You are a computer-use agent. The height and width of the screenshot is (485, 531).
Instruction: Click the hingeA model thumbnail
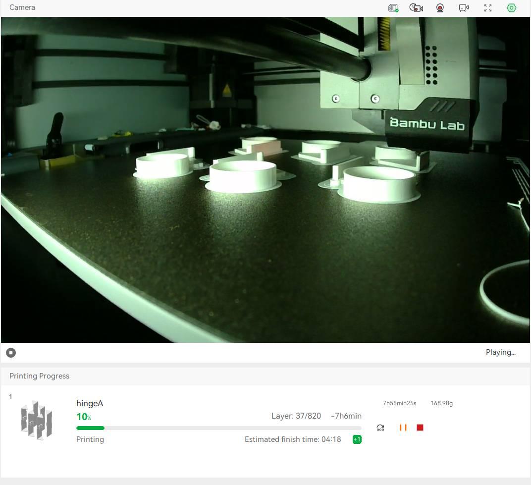[37, 420]
